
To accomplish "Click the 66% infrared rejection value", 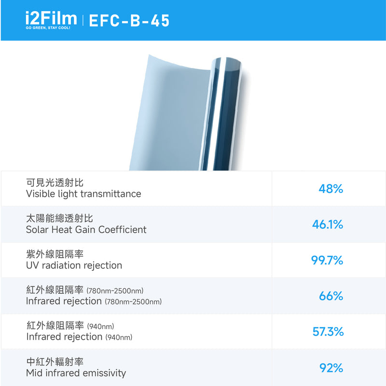I will pyautogui.click(x=331, y=296).
